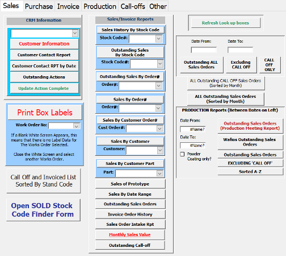Click Outstanding Call-off button
This screenshot has height=256, width=286.
click(130, 245)
